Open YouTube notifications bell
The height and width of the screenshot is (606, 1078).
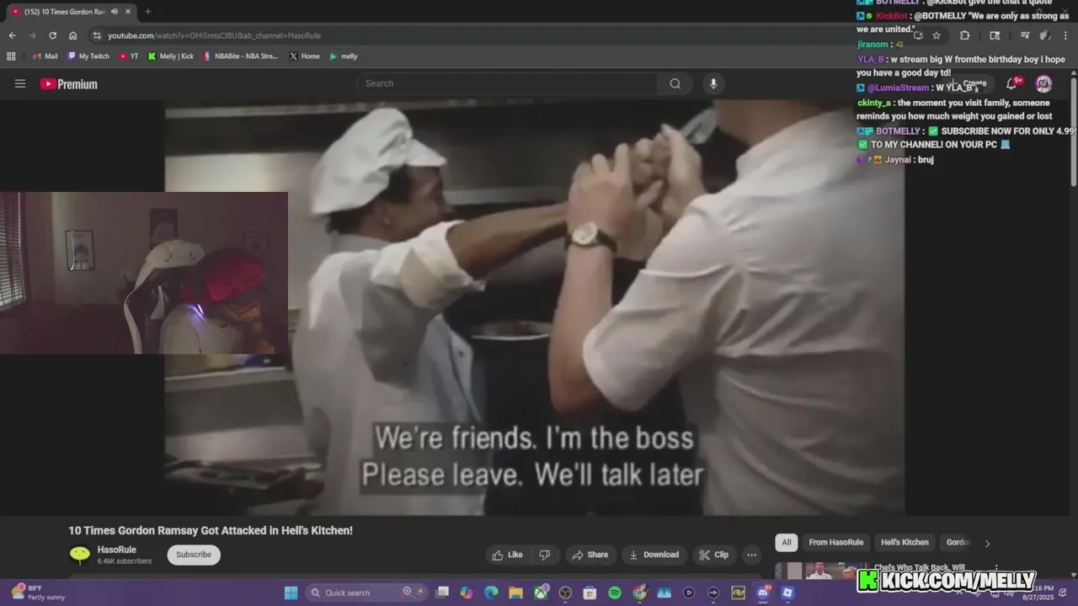point(1012,83)
